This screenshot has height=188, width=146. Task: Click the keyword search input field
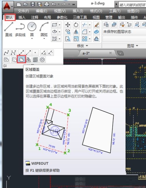click(x=132, y=5)
